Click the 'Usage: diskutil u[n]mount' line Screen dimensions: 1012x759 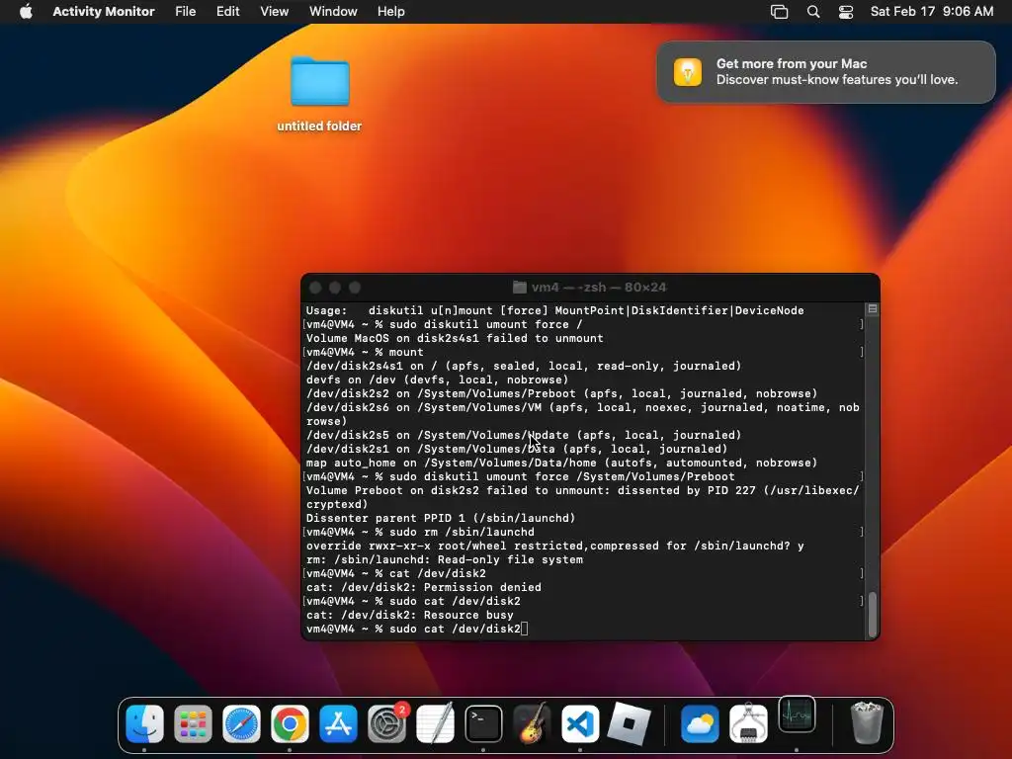coord(555,310)
